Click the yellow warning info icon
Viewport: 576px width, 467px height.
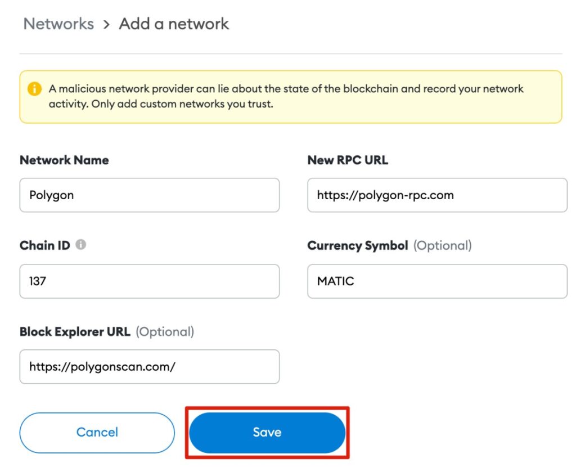click(34, 89)
